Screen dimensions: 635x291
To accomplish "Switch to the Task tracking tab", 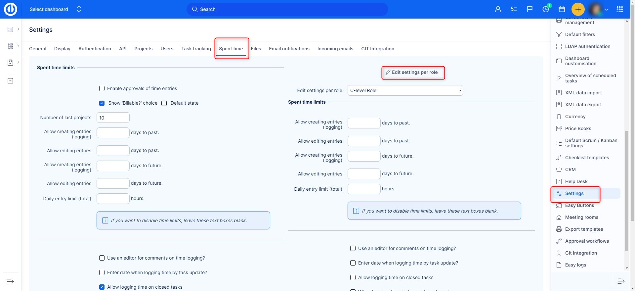I will [196, 49].
